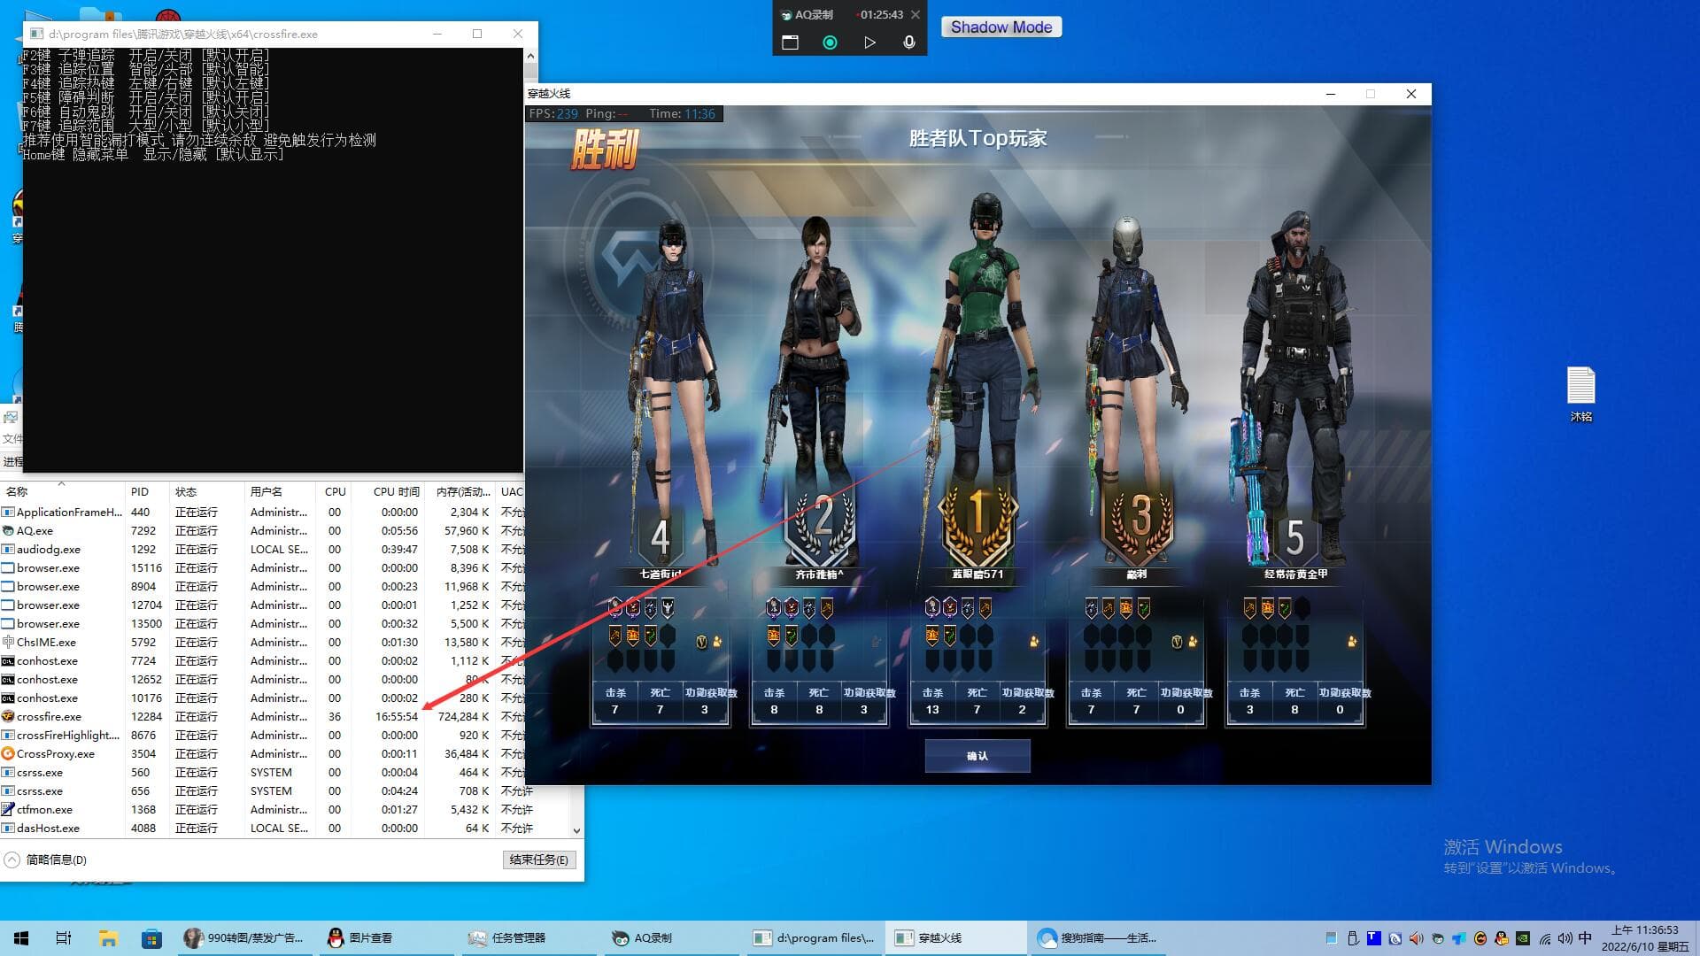Screen dimensions: 1700x956
Task: Click the play triangle in AQ recorder
Action: [869, 42]
